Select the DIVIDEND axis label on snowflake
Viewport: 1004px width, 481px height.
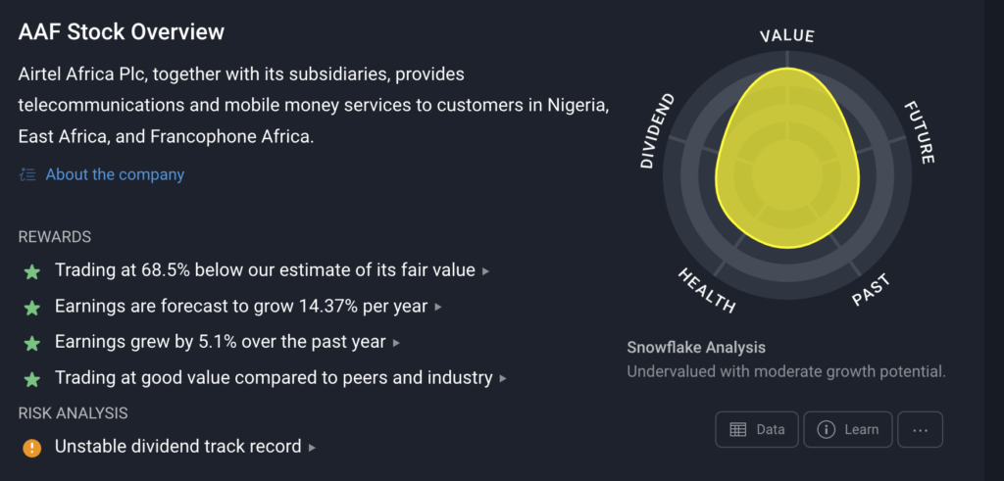click(x=658, y=131)
